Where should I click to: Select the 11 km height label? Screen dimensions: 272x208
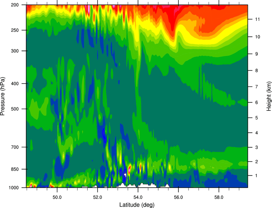(x=257, y=19)
